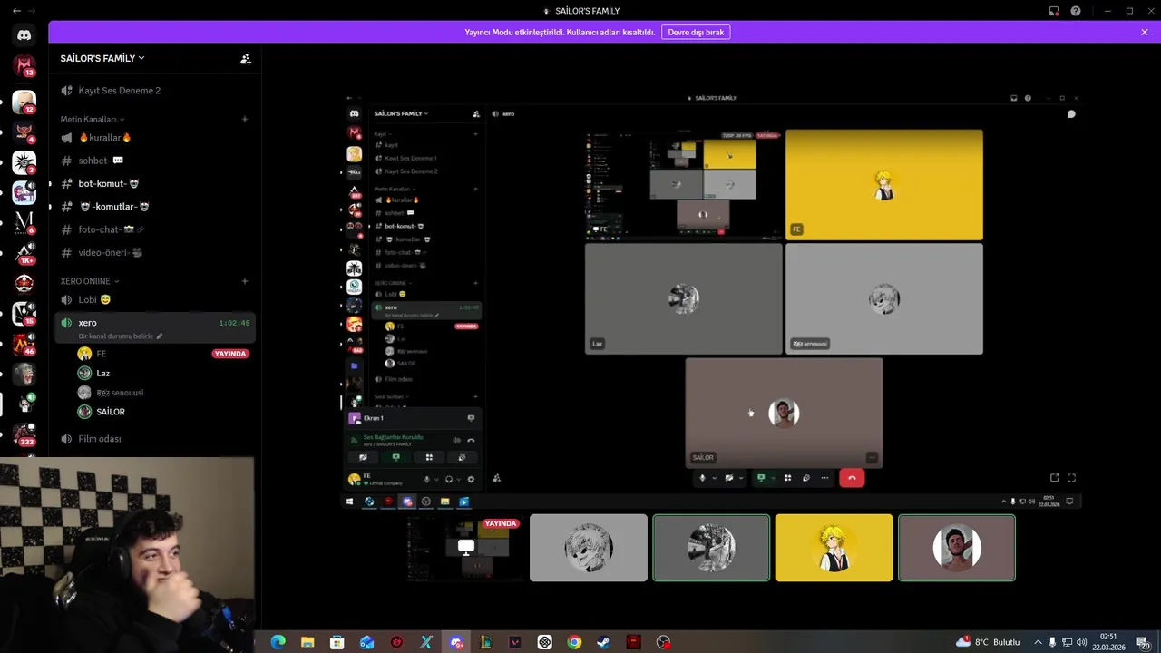Open the server icon with 46 badge

[24, 344]
